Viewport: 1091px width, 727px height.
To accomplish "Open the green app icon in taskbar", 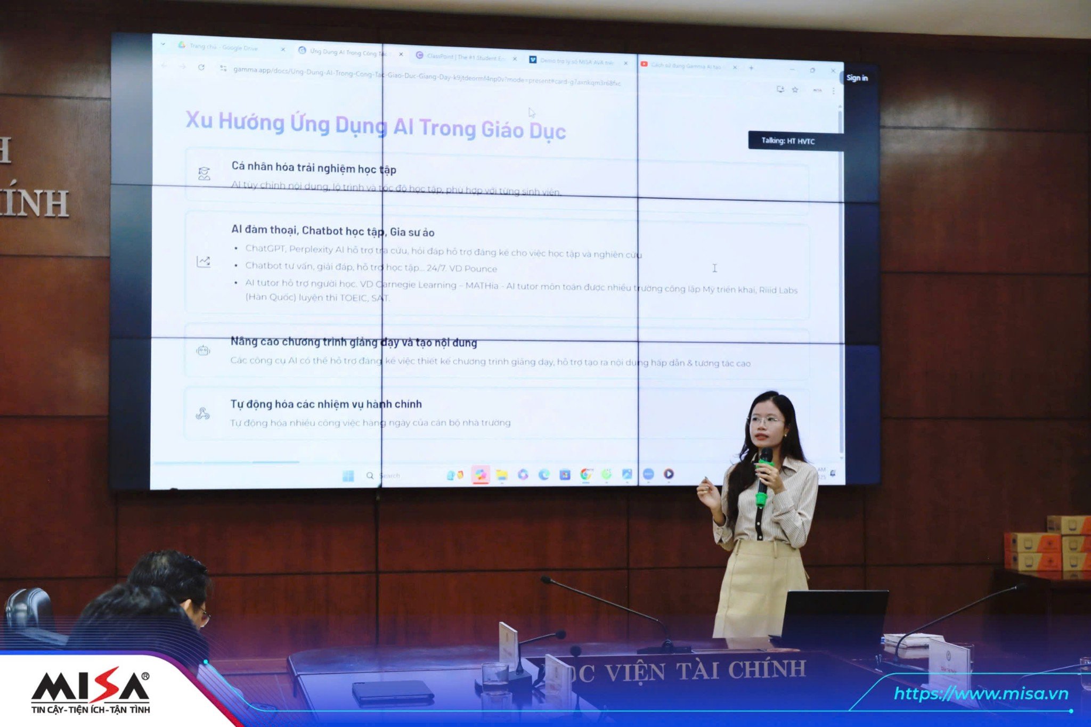I will pyautogui.click(x=606, y=473).
